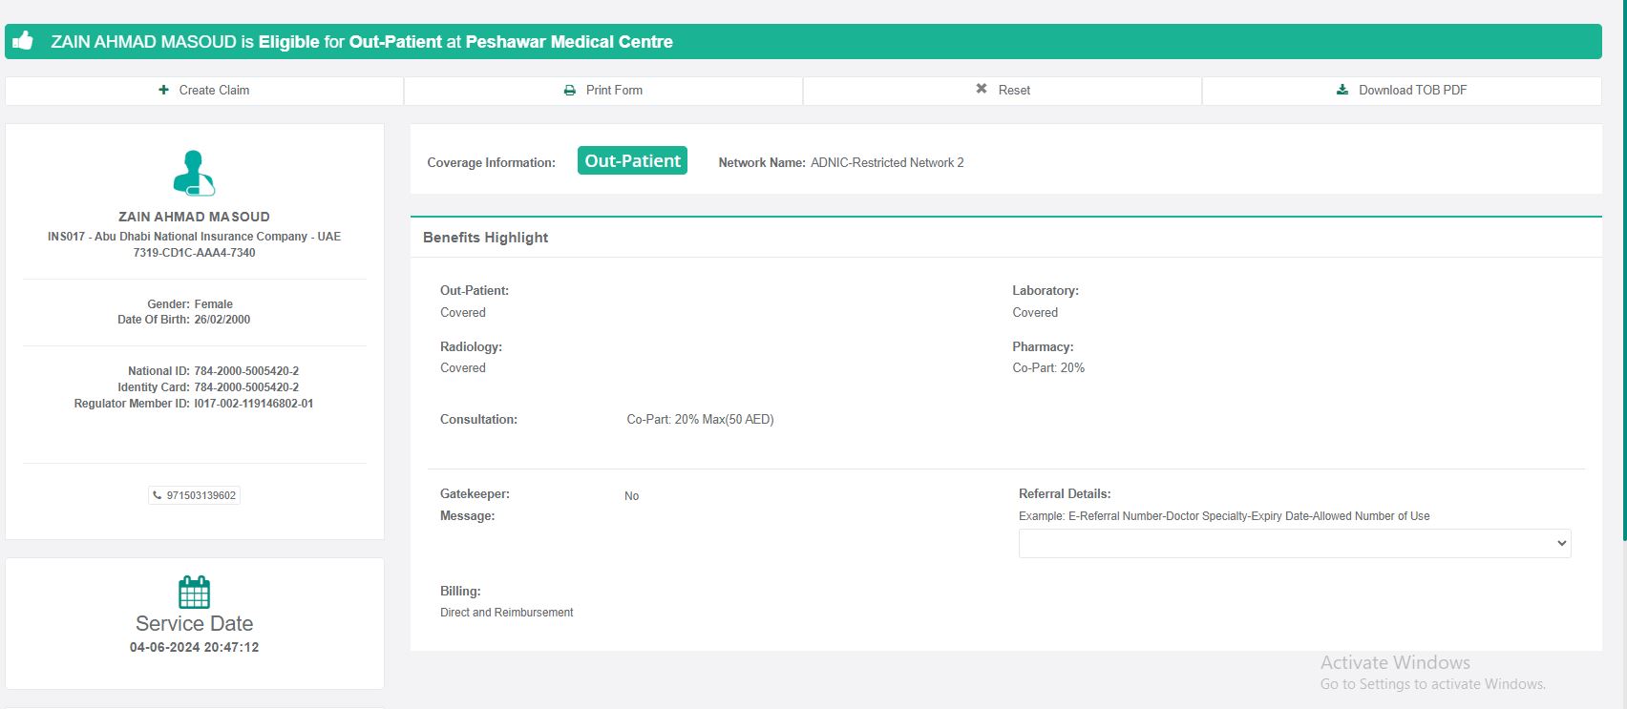Click the page vertical scrollbar

click(x=1623, y=286)
